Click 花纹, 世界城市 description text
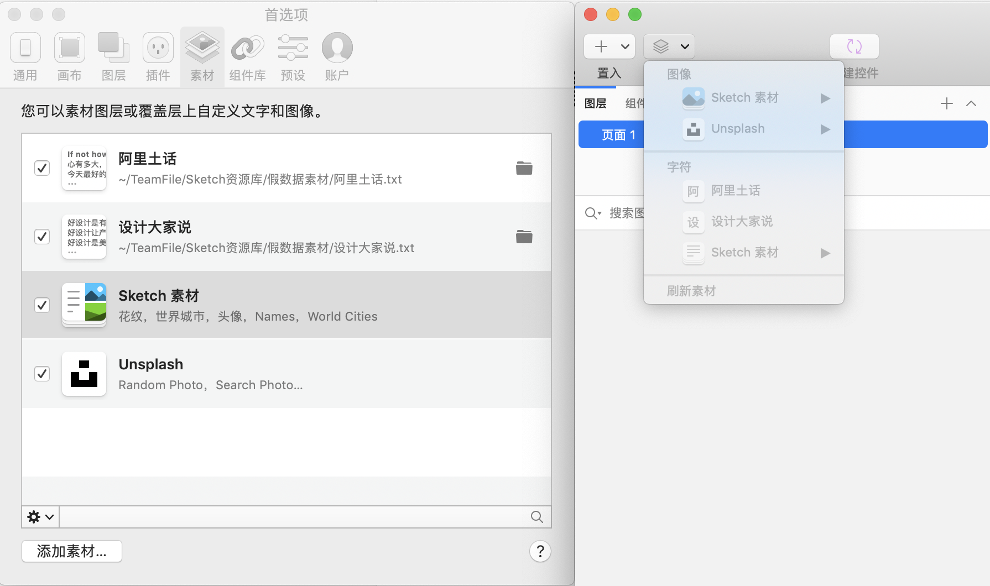Viewport: 990px width, 586px height. [x=248, y=317]
